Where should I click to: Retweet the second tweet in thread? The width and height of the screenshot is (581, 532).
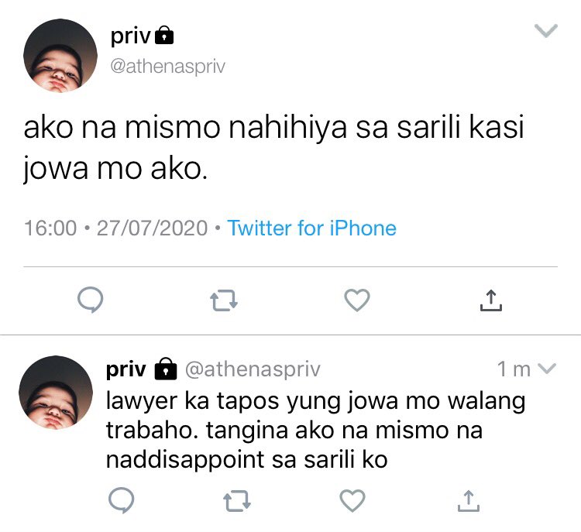coord(237,501)
